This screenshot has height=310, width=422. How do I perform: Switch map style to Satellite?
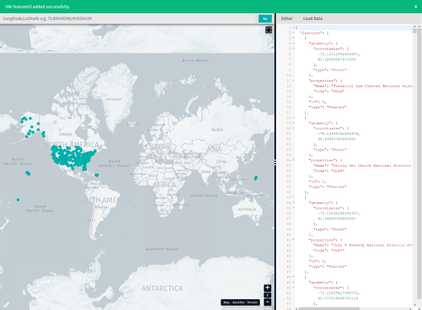point(238,303)
